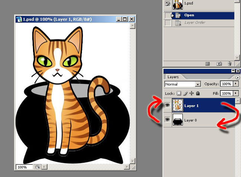Click the History panel trash icon
The image size is (241, 177).
click(230, 64)
